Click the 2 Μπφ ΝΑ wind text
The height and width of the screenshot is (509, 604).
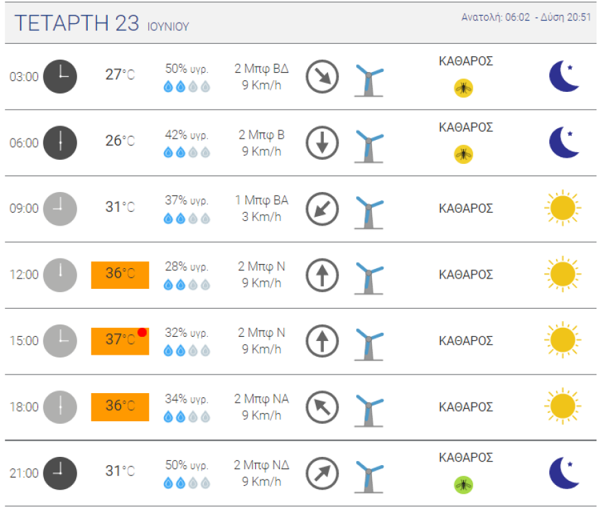(x=262, y=399)
